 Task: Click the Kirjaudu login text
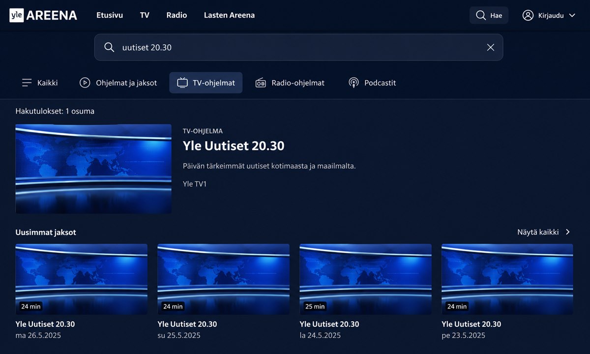[x=551, y=15]
